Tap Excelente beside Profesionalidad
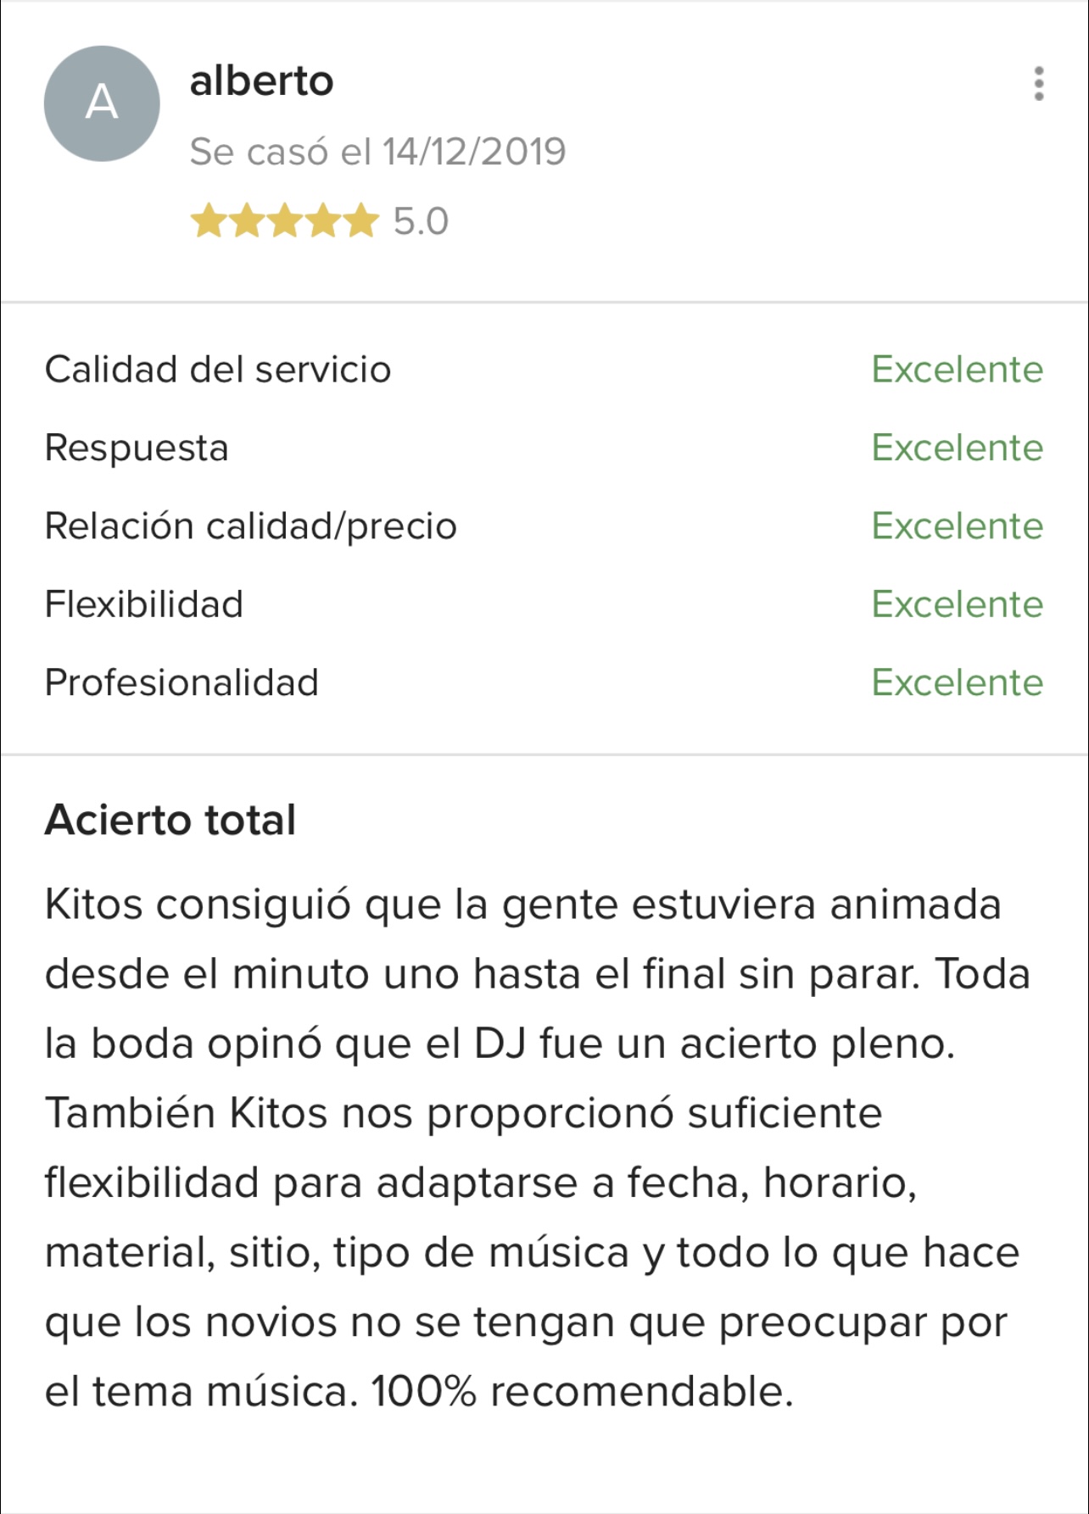The width and height of the screenshot is (1089, 1514). [957, 682]
